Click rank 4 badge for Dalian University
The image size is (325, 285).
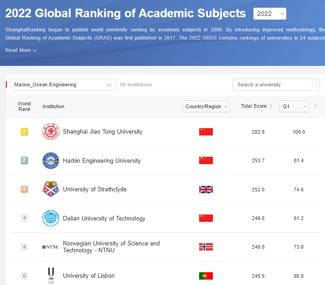coord(24,218)
